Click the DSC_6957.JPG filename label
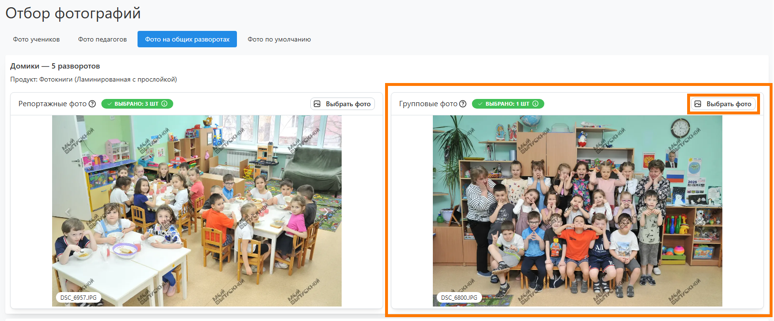Image resolution: width=774 pixels, height=321 pixels. point(78,298)
